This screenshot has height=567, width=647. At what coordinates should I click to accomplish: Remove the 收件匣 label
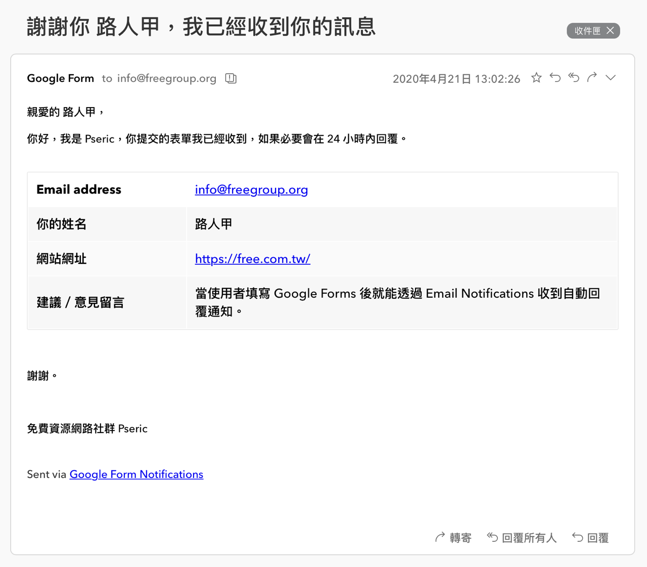click(x=611, y=31)
